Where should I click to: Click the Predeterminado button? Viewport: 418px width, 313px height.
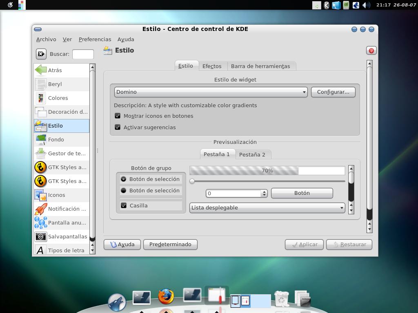tap(170, 245)
